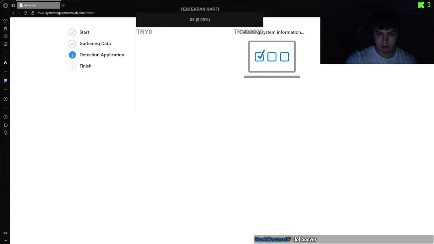Click the 'Gathering Data' step label

pos(95,43)
